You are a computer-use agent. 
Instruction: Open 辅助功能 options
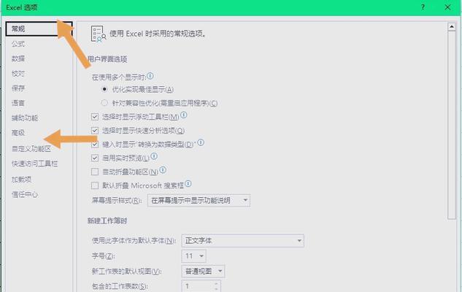point(25,118)
